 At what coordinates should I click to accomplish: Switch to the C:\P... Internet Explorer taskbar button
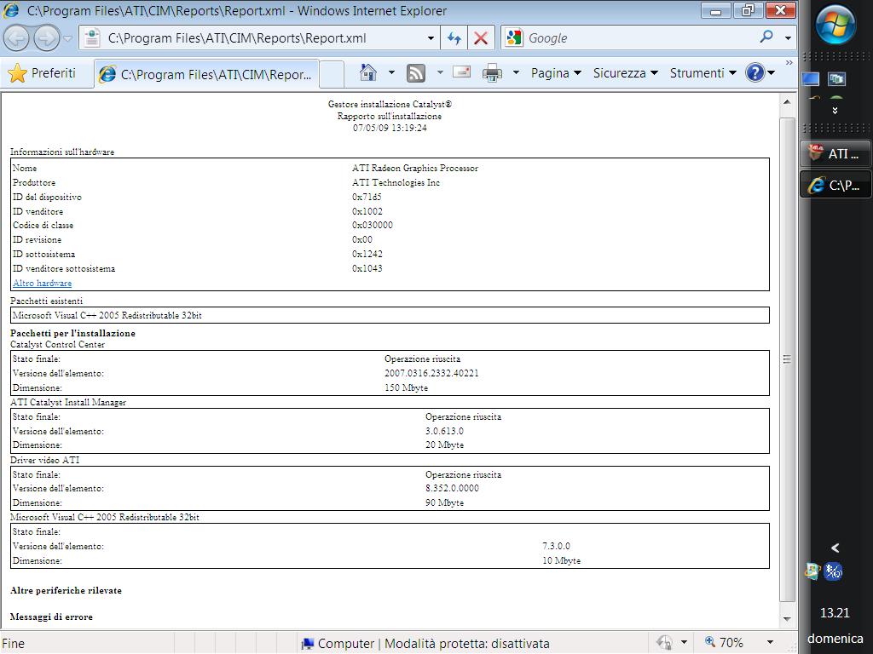[x=835, y=185]
